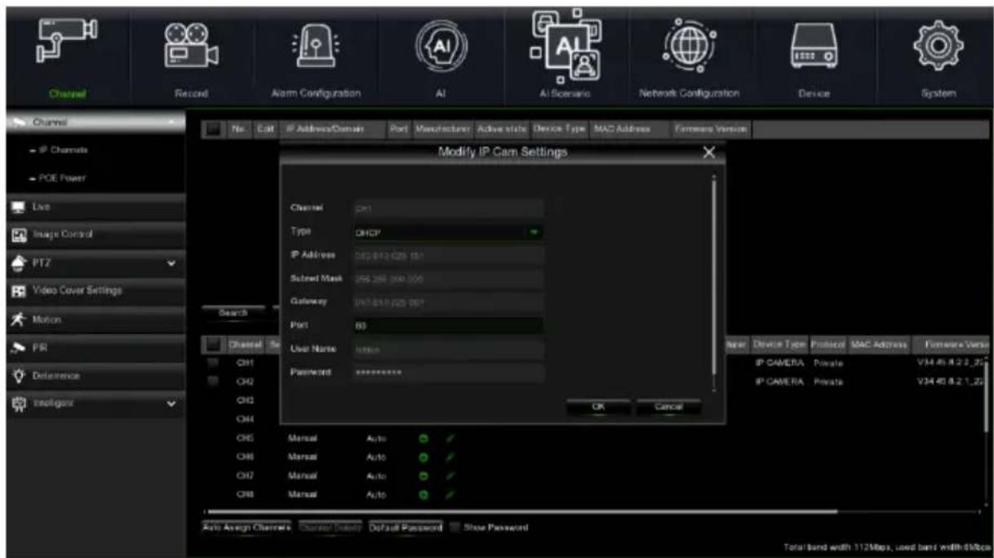Confirm dialog with OK button

pos(597,406)
